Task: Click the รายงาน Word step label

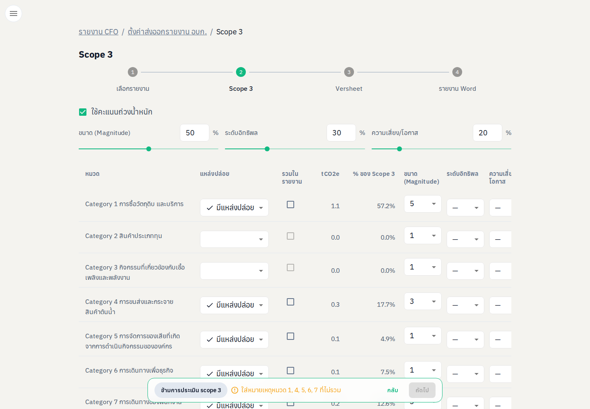Action: 457,89
